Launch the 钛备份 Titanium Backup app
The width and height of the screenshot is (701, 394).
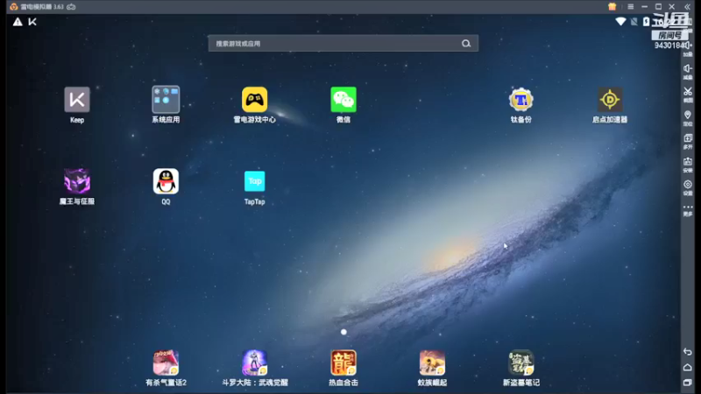pyautogui.click(x=520, y=100)
